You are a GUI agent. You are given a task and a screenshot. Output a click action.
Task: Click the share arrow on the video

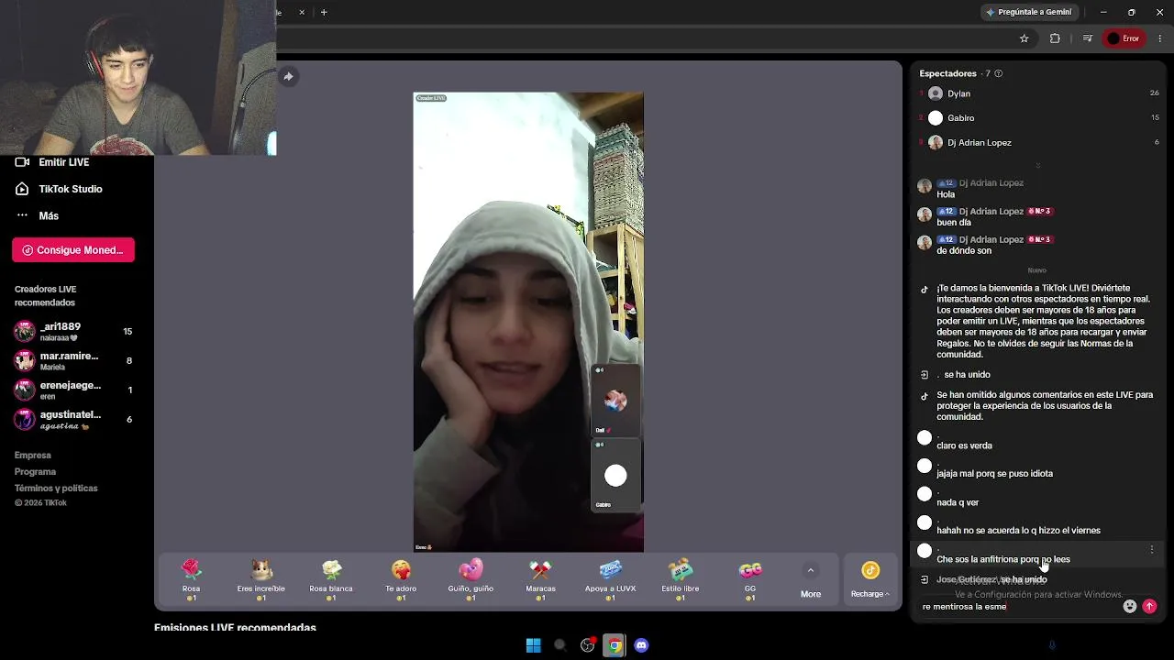[288, 76]
